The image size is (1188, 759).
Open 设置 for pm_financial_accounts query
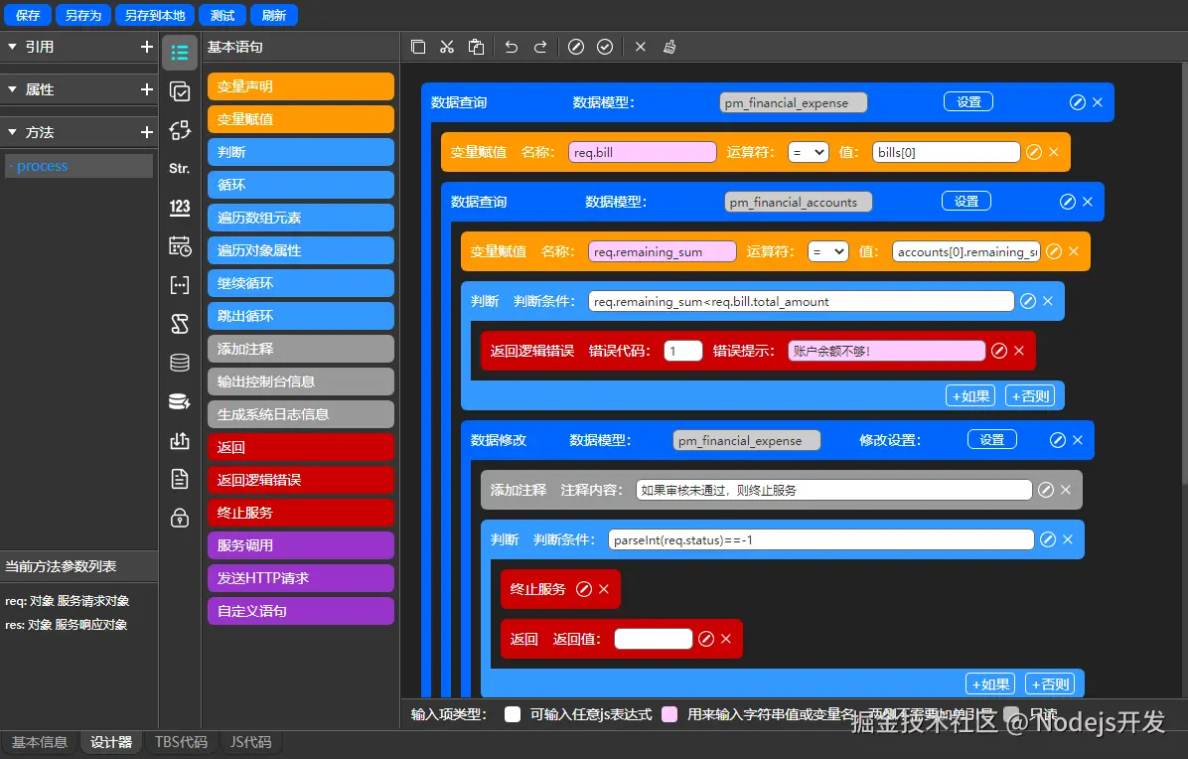click(966, 201)
